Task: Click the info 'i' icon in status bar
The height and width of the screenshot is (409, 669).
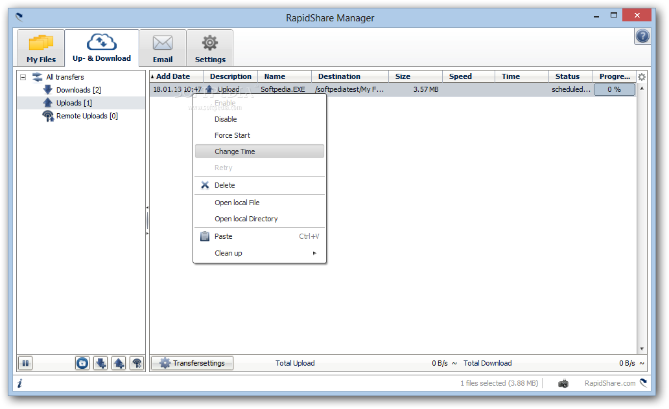Action: 20,383
